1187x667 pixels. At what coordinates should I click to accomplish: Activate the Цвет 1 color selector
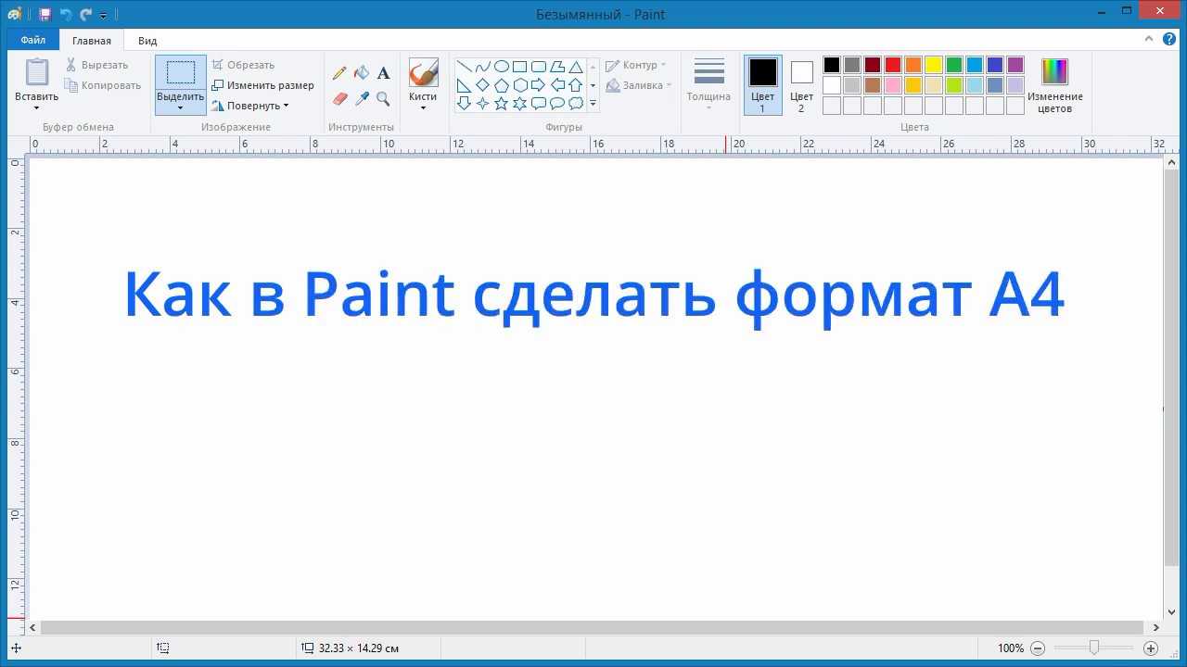pyautogui.click(x=762, y=84)
